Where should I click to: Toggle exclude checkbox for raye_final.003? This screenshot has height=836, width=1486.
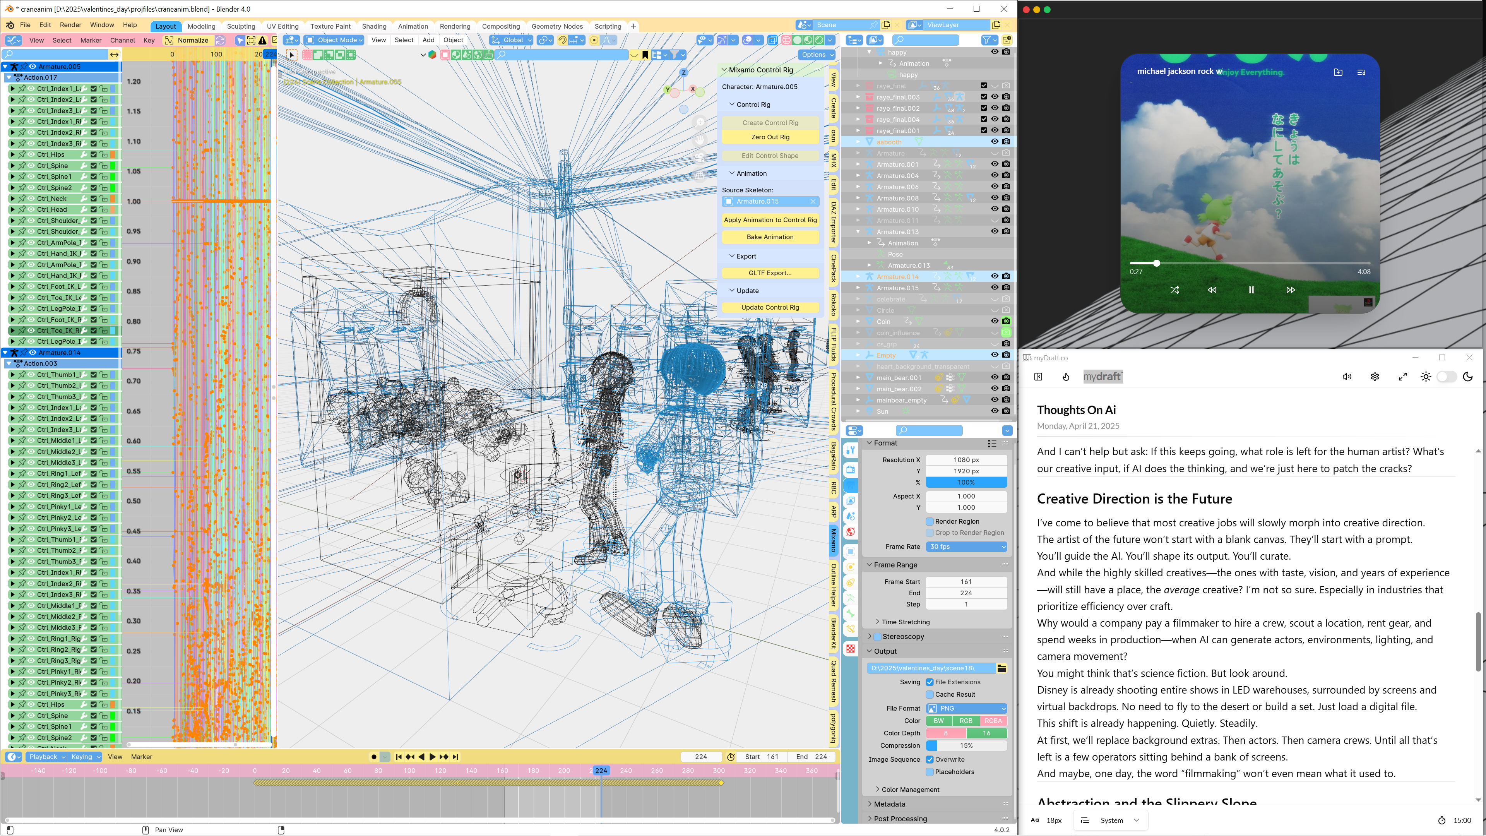click(984, 96)
